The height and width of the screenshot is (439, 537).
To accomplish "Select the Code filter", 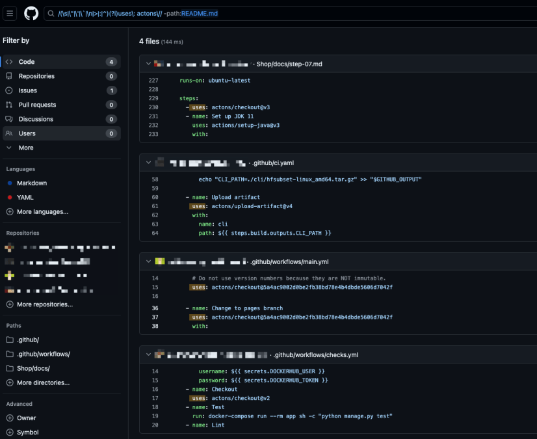I will click(62, 62).
